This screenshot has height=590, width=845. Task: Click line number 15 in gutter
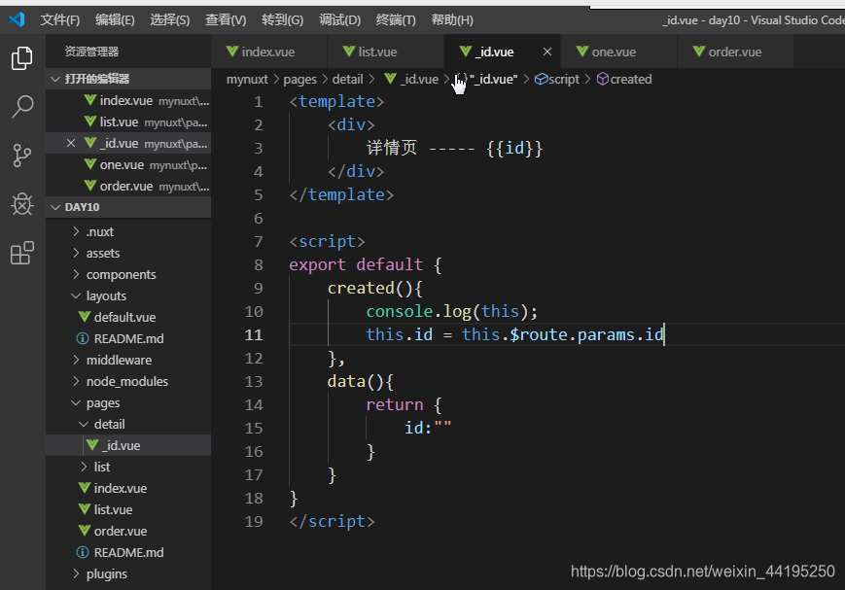click(254, 428)
